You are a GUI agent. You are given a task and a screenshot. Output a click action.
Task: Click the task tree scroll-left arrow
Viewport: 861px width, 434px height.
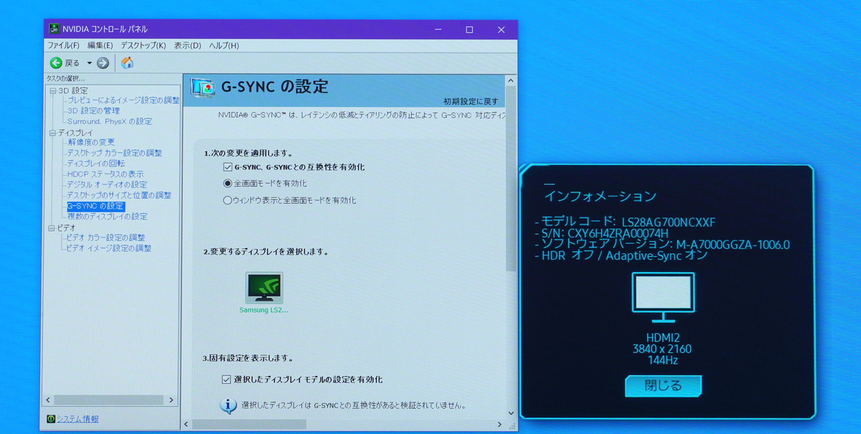click(x=50, y=400)
